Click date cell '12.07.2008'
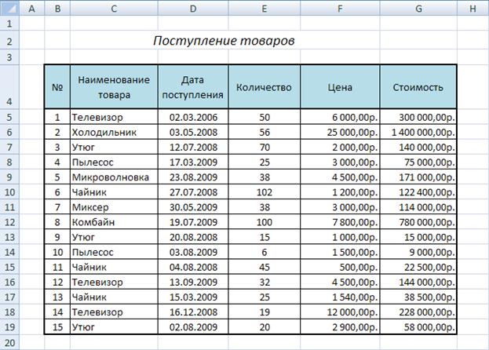Image resolution: width=489 pixels, height=350 pixels. [193, 147]
